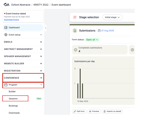Click the Edit form button
Screen dimensions: 141x121
click(x=79, y=111)
